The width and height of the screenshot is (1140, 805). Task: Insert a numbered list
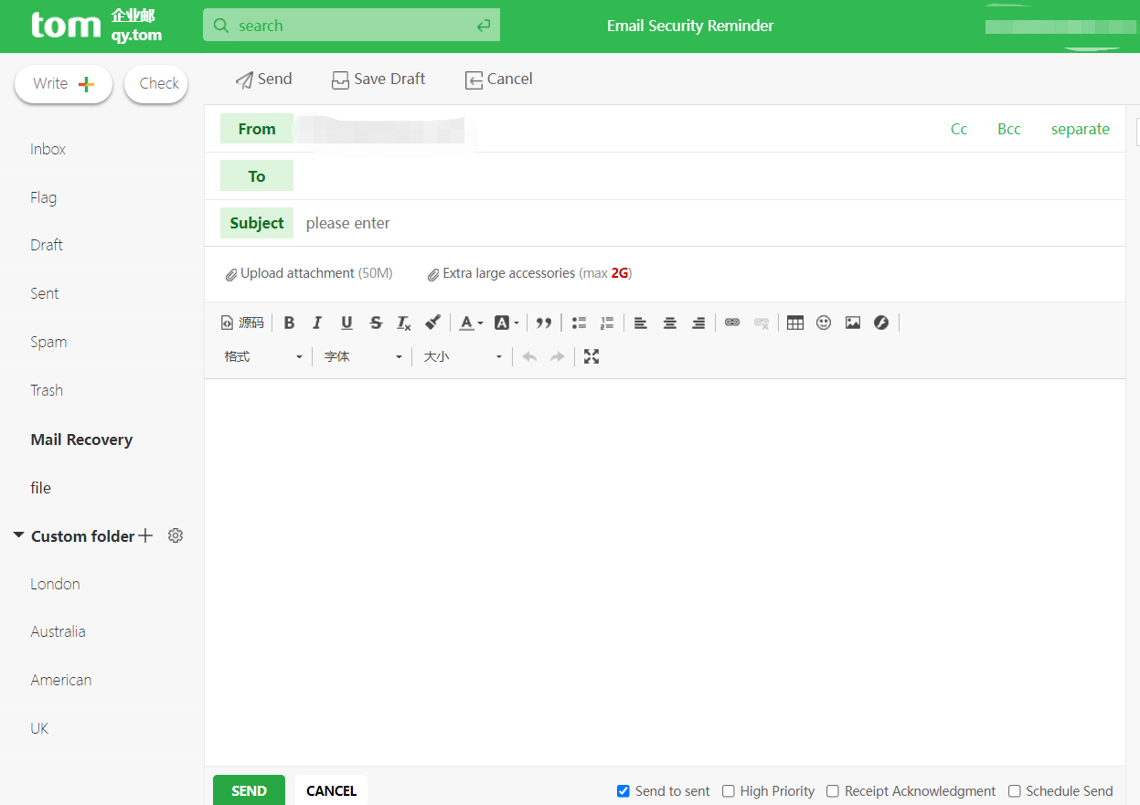pos(607,323)
